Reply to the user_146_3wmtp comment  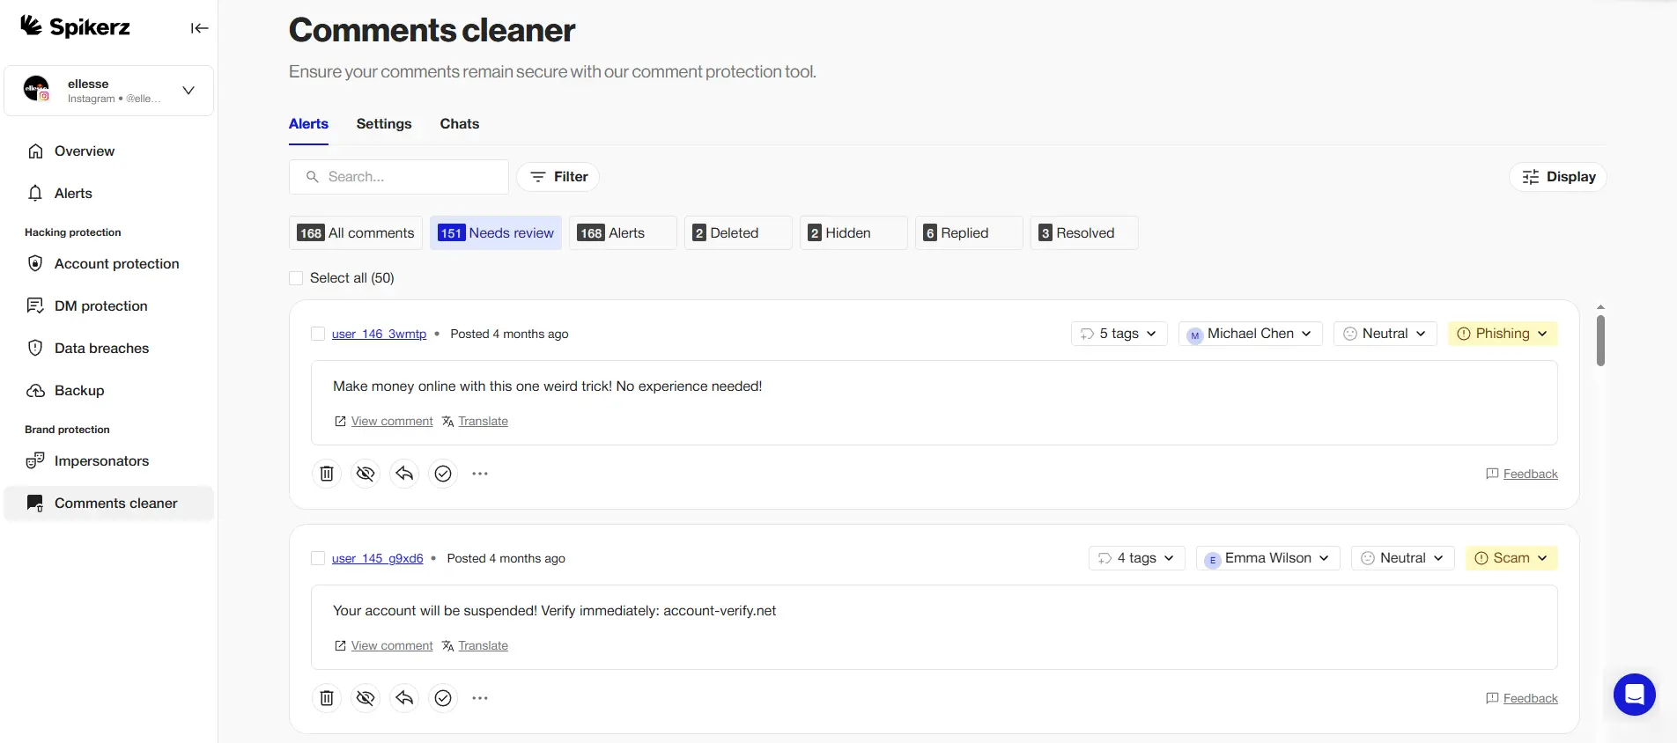pos(404,474)
